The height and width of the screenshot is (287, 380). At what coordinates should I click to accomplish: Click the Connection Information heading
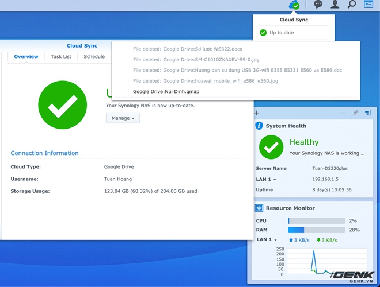point(44,153)
